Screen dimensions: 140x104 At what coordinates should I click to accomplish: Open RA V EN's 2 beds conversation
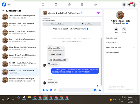coord(20,64)
